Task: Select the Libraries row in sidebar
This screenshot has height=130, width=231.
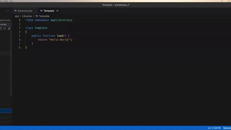Action: click(6, 24)
